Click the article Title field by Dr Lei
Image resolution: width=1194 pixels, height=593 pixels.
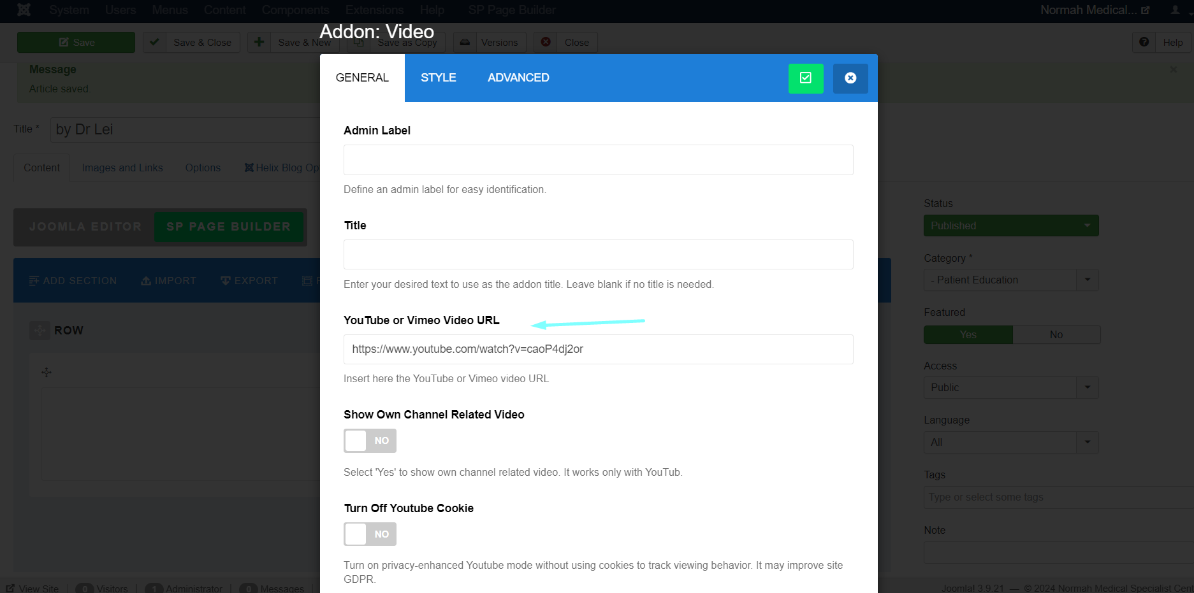(186, 129)
